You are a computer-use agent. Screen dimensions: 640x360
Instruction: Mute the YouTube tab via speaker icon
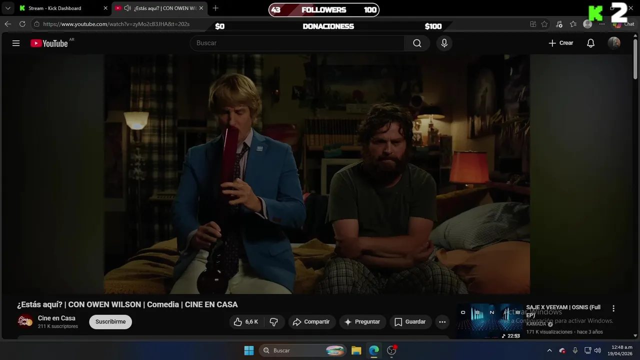[x=127, y=8]
